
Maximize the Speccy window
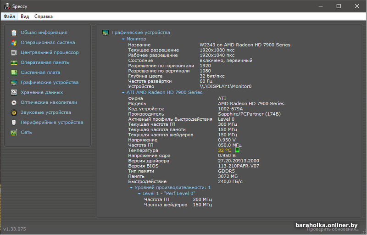[339, 6]
